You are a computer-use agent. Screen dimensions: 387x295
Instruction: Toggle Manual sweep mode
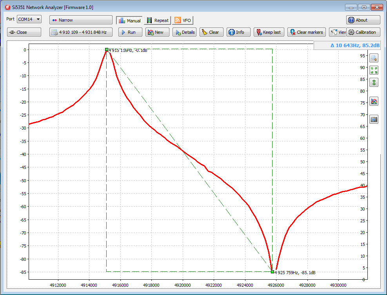coord(129,20)
